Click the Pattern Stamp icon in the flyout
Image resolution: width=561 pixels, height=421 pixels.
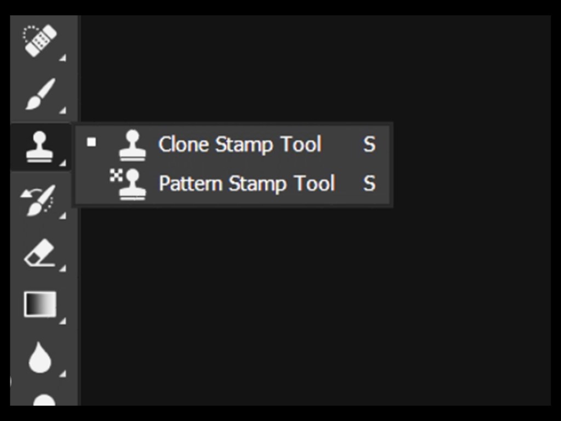129,184
